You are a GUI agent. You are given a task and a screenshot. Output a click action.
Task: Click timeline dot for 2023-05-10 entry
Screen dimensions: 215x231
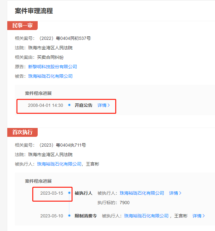click(69, 216)
